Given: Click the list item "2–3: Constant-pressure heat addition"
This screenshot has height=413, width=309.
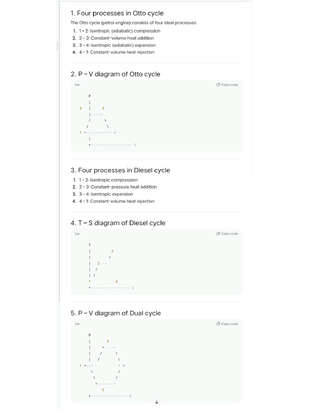Looking at the screenshot, I should pos(118,187).
